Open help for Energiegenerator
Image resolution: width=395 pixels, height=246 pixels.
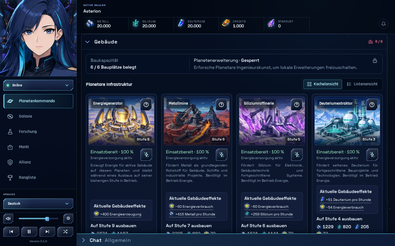(x=146, y=104)
